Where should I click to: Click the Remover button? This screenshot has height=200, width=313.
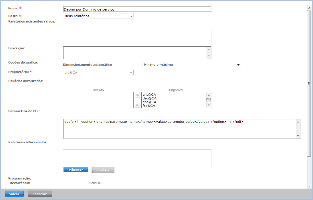coord(103,170)
